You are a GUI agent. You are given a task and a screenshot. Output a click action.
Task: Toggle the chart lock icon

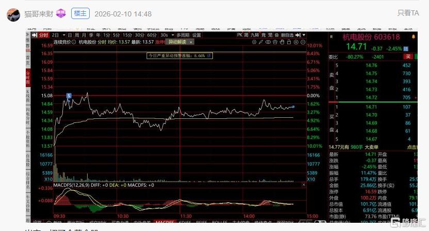click(289, 42)
